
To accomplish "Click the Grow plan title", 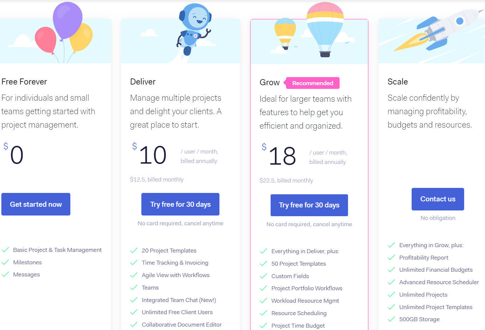I will click(269, 82).
